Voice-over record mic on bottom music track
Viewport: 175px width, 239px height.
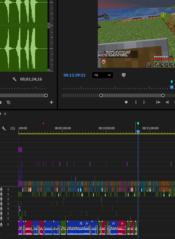tap(1, 224)
